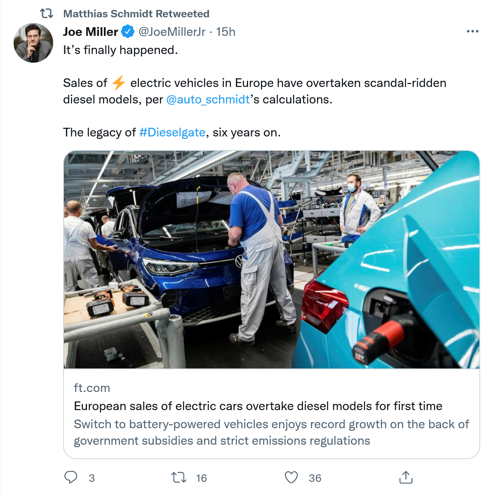The width and height of the screenshot is (493, 495).
Task: Retweet this post using the bottom retweet icon
Action: coord(178,478)
